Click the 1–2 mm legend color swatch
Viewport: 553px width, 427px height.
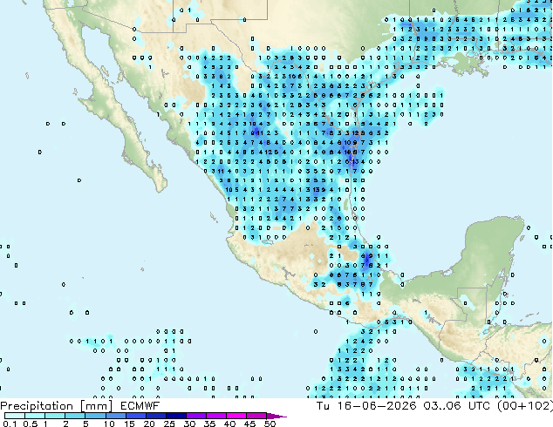(55, 416)
